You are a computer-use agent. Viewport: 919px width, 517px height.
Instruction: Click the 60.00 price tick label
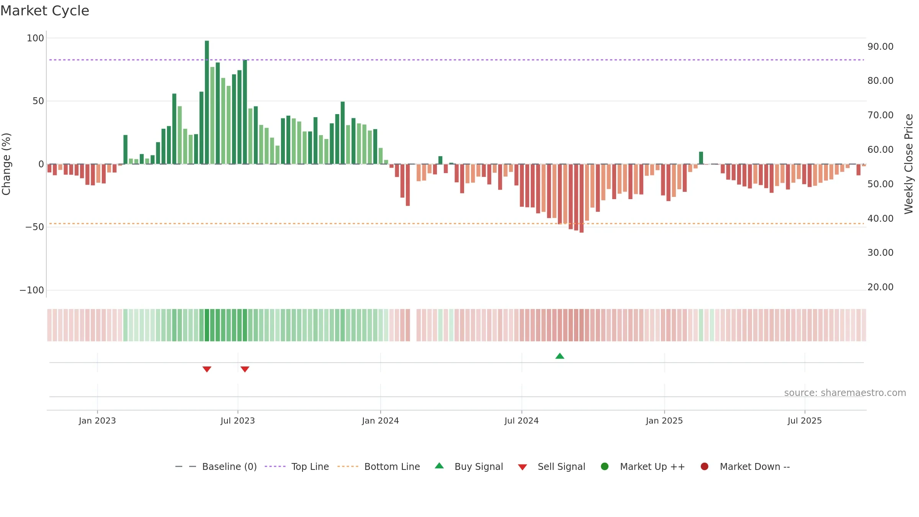[880, 149]
